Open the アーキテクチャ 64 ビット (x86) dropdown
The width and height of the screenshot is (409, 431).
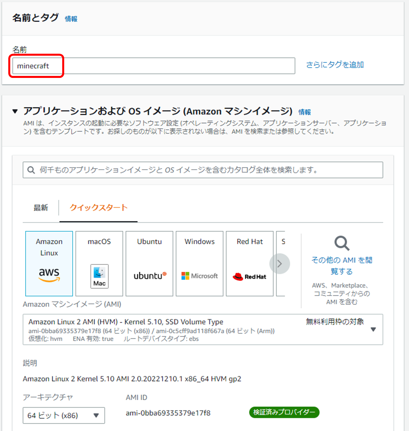pyautogui.click(x=63, y=415)
